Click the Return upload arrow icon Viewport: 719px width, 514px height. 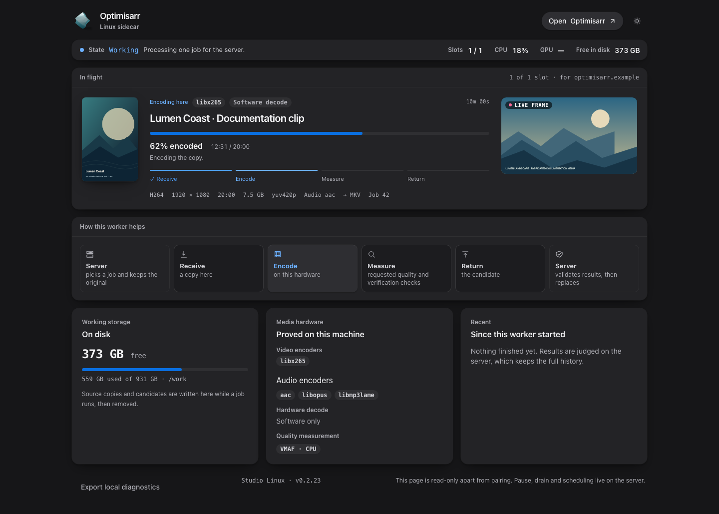click(x=465, y=254)
